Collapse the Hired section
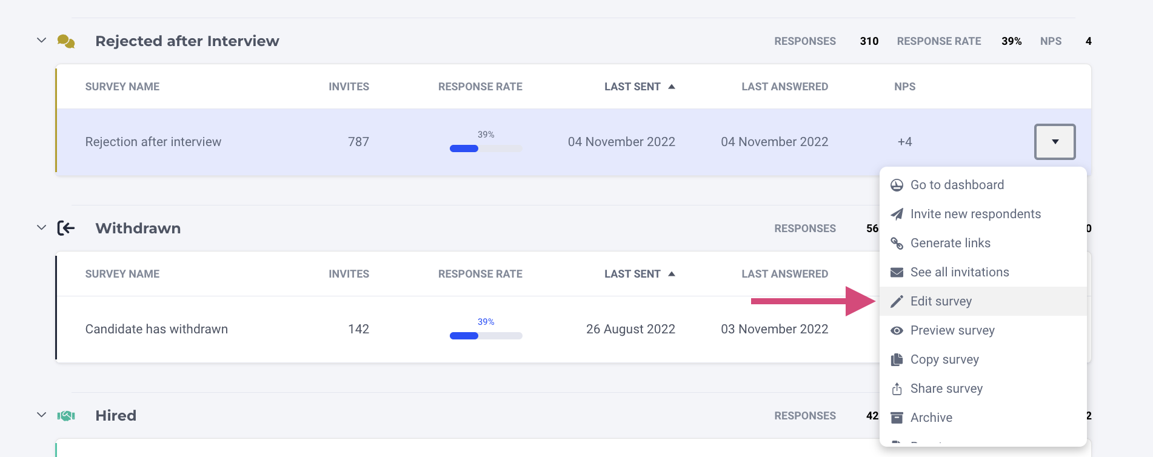Image resolution: width=1153 pixels, height=457 pixels. pyautogui.click(x=41, y=415)
